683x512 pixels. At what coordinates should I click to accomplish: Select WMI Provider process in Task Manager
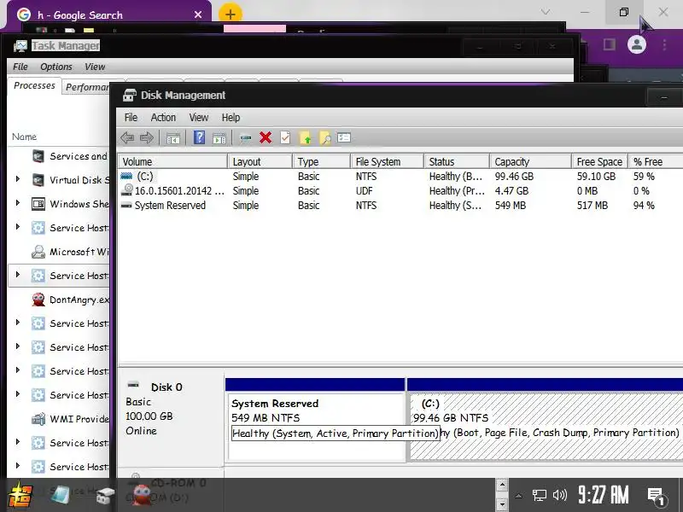[x=59, y=419]
